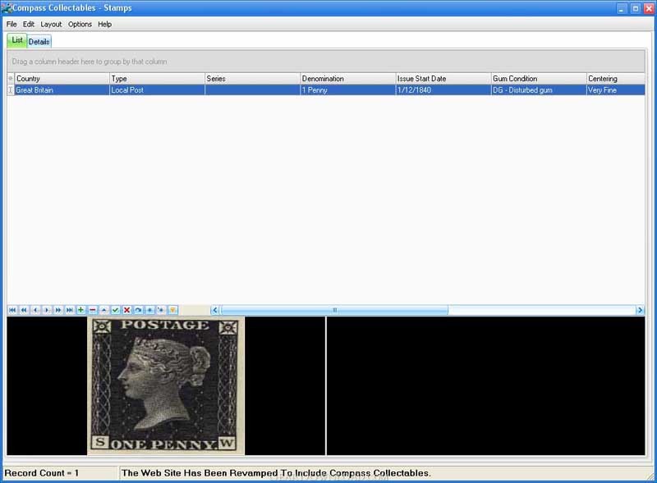Open the Layout menu
Image resolution: width=657 pixels, height=483 pixels.
point(51,25)
